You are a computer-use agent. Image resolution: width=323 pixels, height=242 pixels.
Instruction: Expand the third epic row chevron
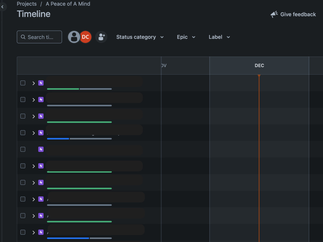pyautogui.click(x=34, y=116)
